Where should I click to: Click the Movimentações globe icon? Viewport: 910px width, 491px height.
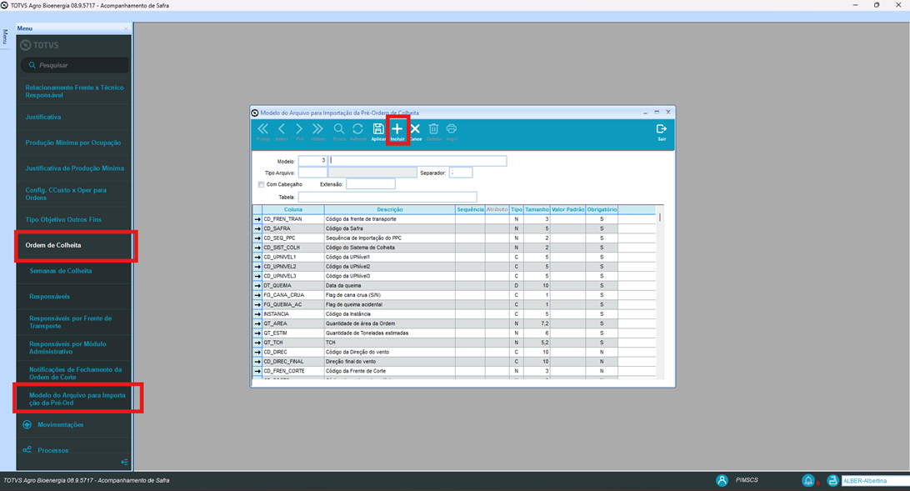click(27, 425)
